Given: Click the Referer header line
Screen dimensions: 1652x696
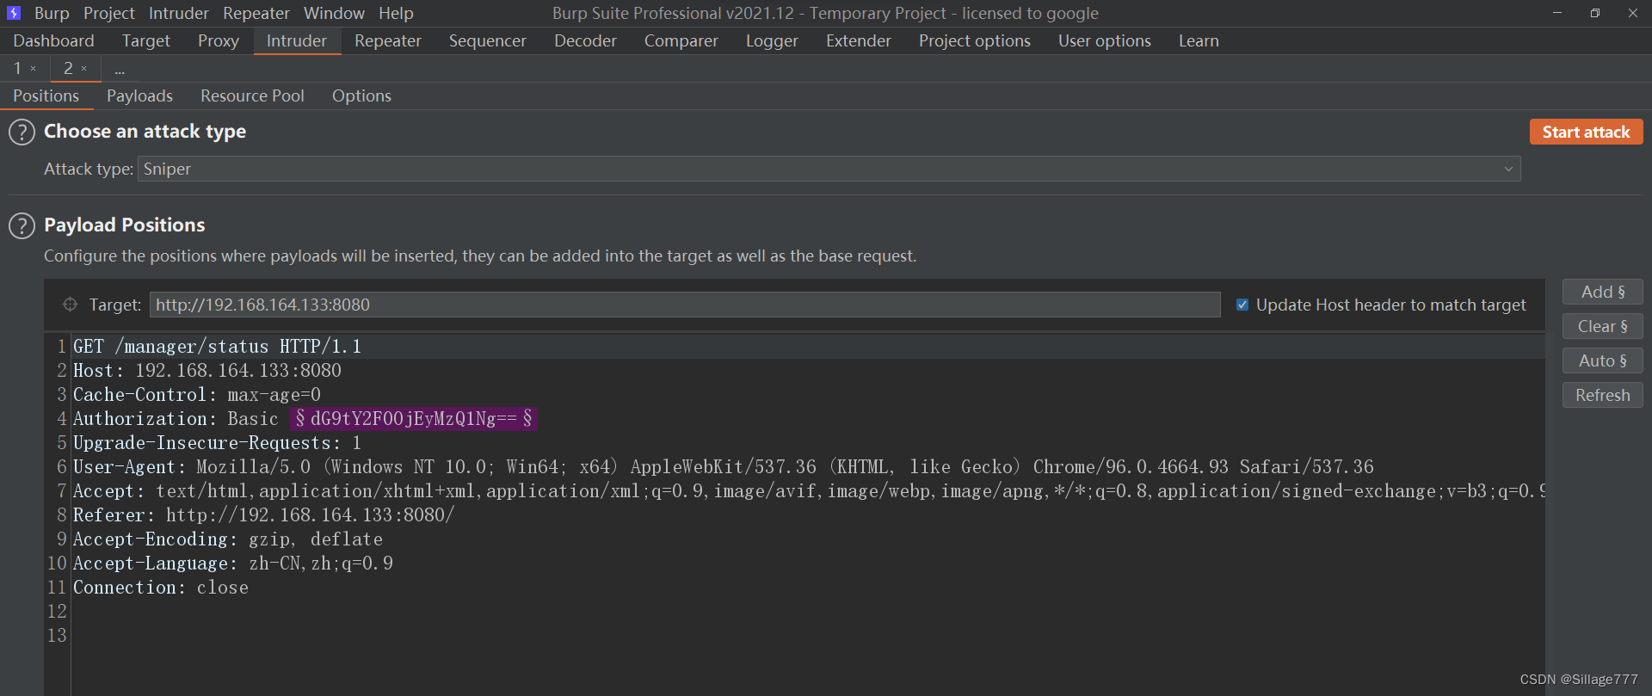Looking at the screenshot, I should click(x=263, y=515).
